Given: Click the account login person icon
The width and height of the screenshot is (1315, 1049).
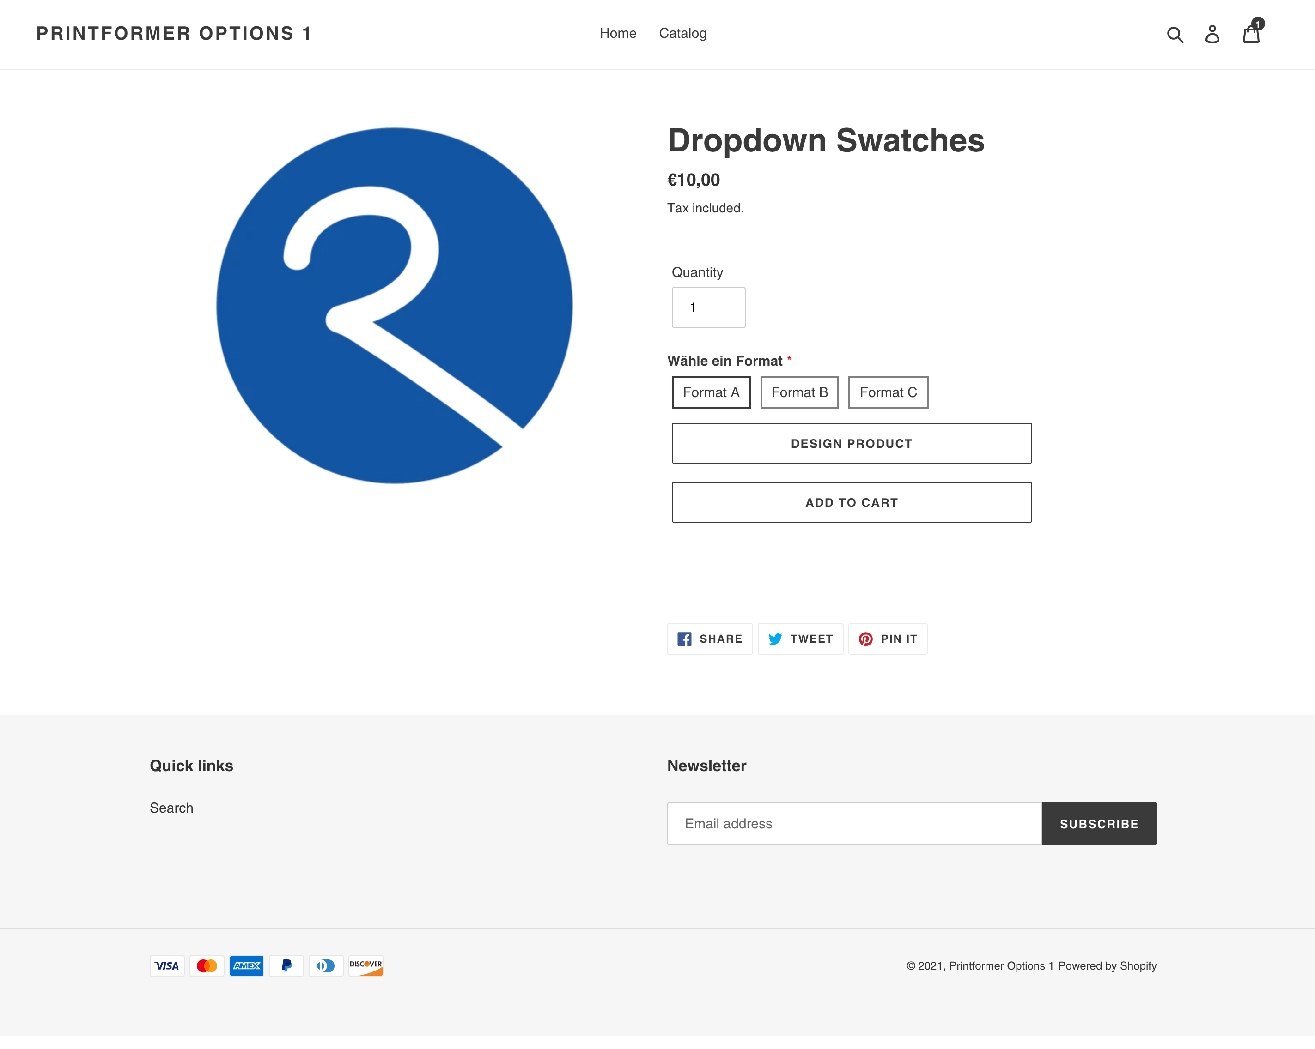Looking at the screenshot, I should pyautogui.click(x=1212, y=34).
